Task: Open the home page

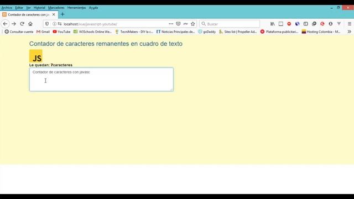Action: [x=30, y=24]
